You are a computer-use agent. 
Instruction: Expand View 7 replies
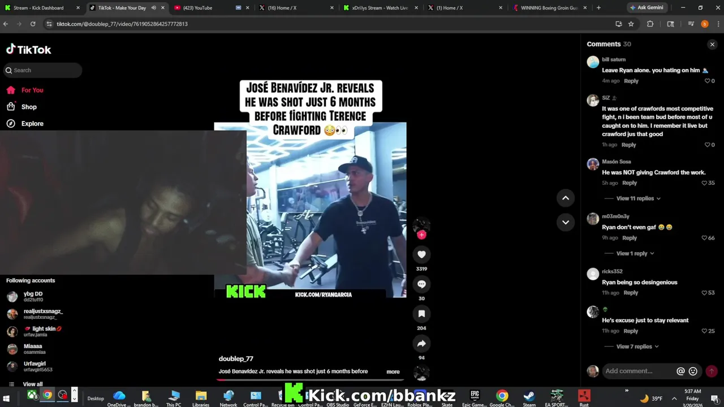coord(637,347)
